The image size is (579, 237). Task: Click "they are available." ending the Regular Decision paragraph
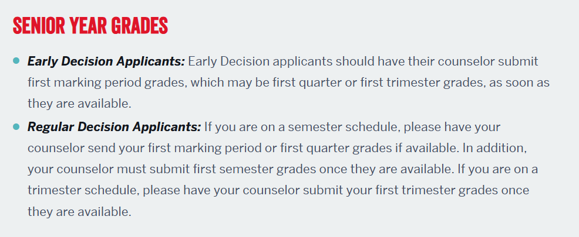79,211
